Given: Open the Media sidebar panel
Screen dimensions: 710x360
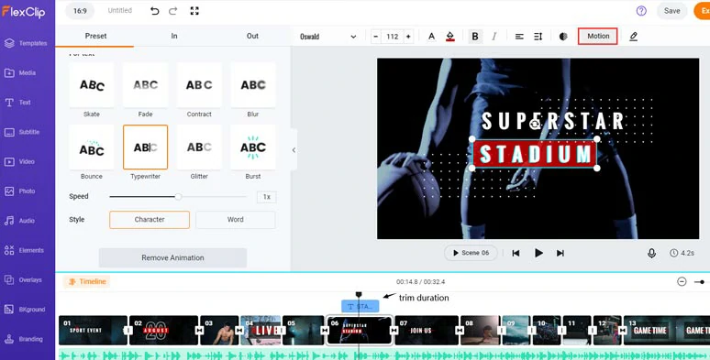Looking at the screenshot, I should tap(20, 72).
